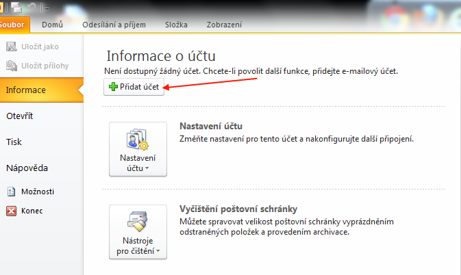Click the Undo arrow in quick access toolbar
This screenshot has width=461, height=275.
tap(32, 8)
